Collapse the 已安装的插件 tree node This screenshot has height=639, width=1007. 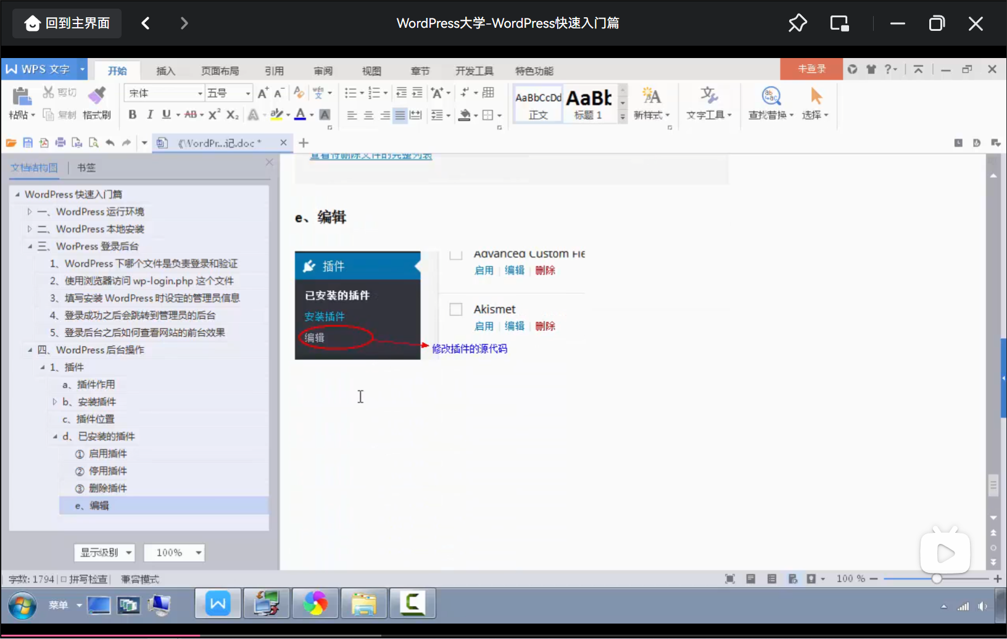(55, 436)
